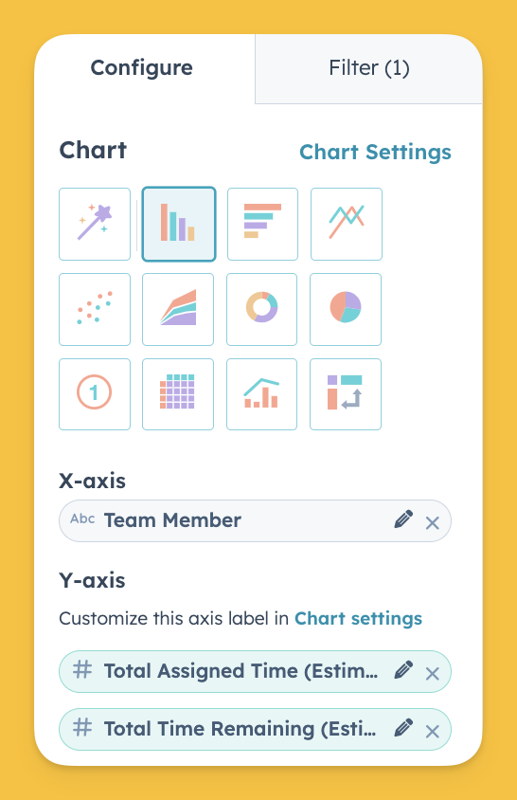This screenshot has height=800, width=517.
Task: Choose the vertical bar chart type
Action: (x=178, y=224)
